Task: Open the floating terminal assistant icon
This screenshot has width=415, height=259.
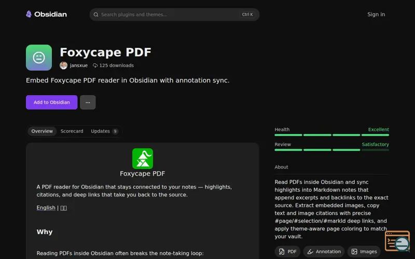Action: click(x=397, y=241)
